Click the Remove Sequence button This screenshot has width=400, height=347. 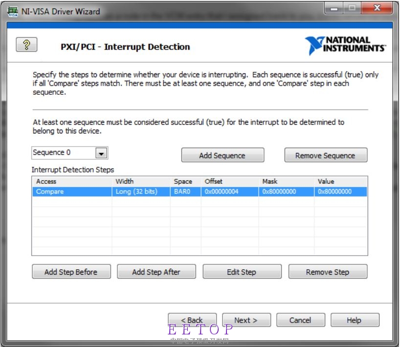point(326,155)
